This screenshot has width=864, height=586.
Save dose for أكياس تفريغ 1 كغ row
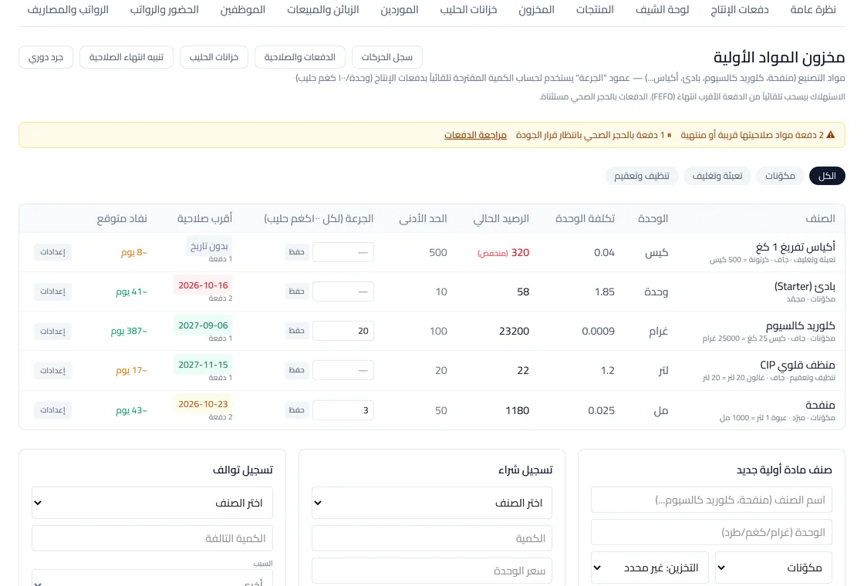[296, 252]
